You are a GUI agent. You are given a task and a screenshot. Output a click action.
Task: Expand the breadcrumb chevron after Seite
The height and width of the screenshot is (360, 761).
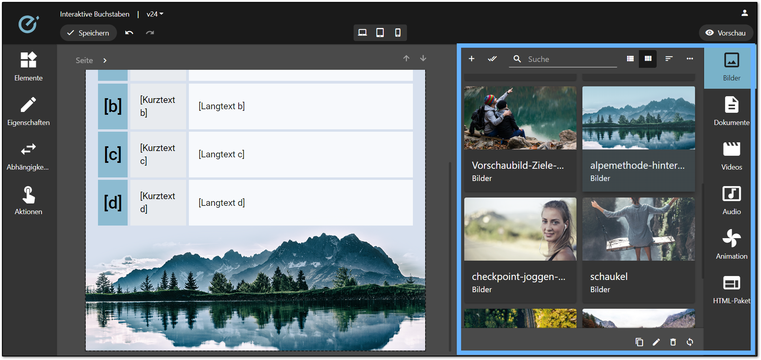point(105,60)
